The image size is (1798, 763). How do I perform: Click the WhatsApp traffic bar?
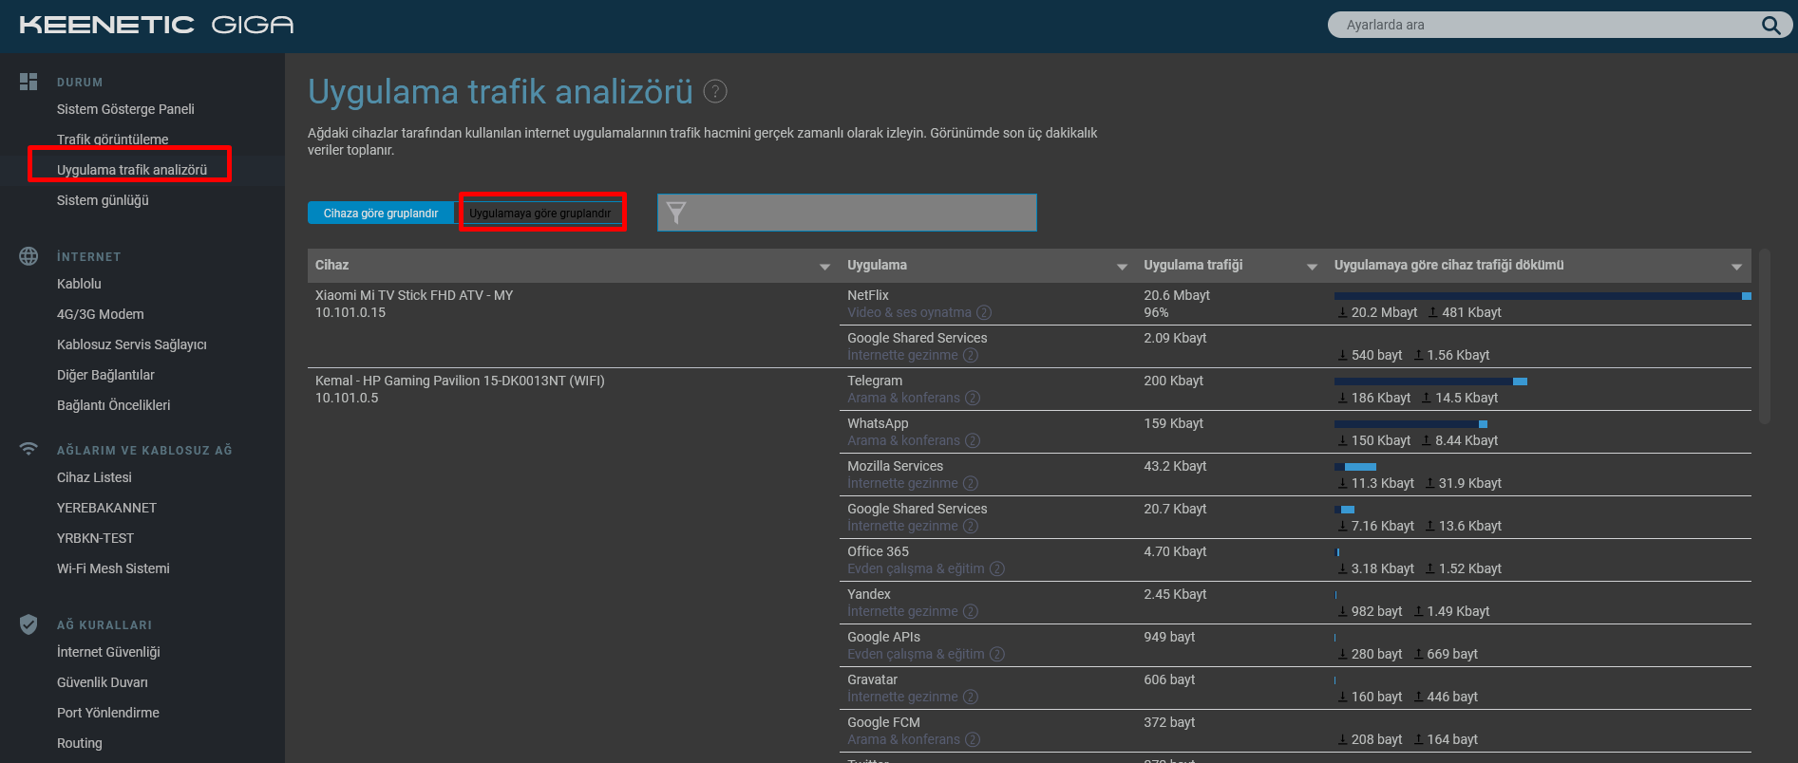(1410, 424)
